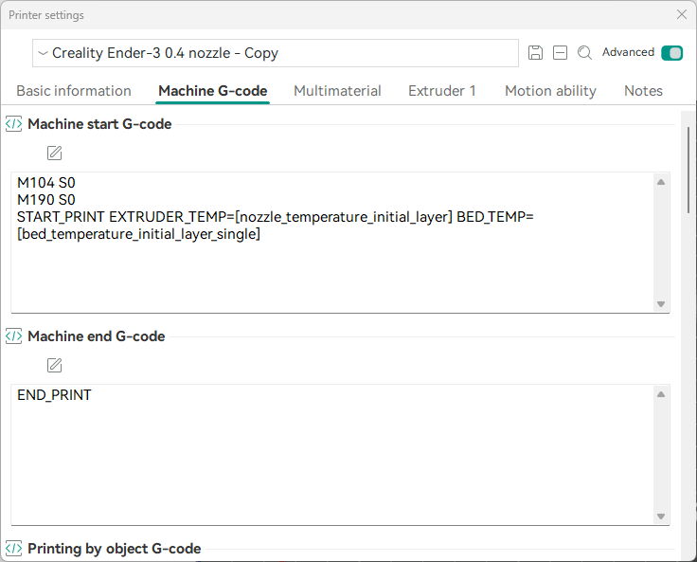Toggle the Advanced mode switch

(x=671, y=53)
